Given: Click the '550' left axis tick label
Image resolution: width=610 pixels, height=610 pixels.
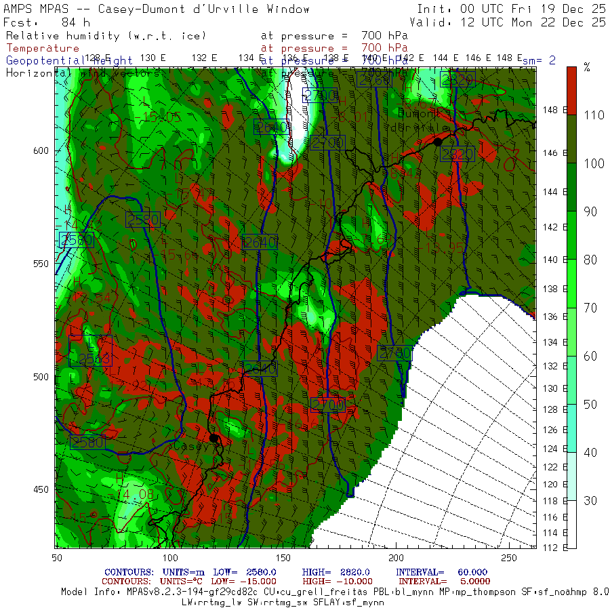Looking at the screenshot, I should coord(41,264).
